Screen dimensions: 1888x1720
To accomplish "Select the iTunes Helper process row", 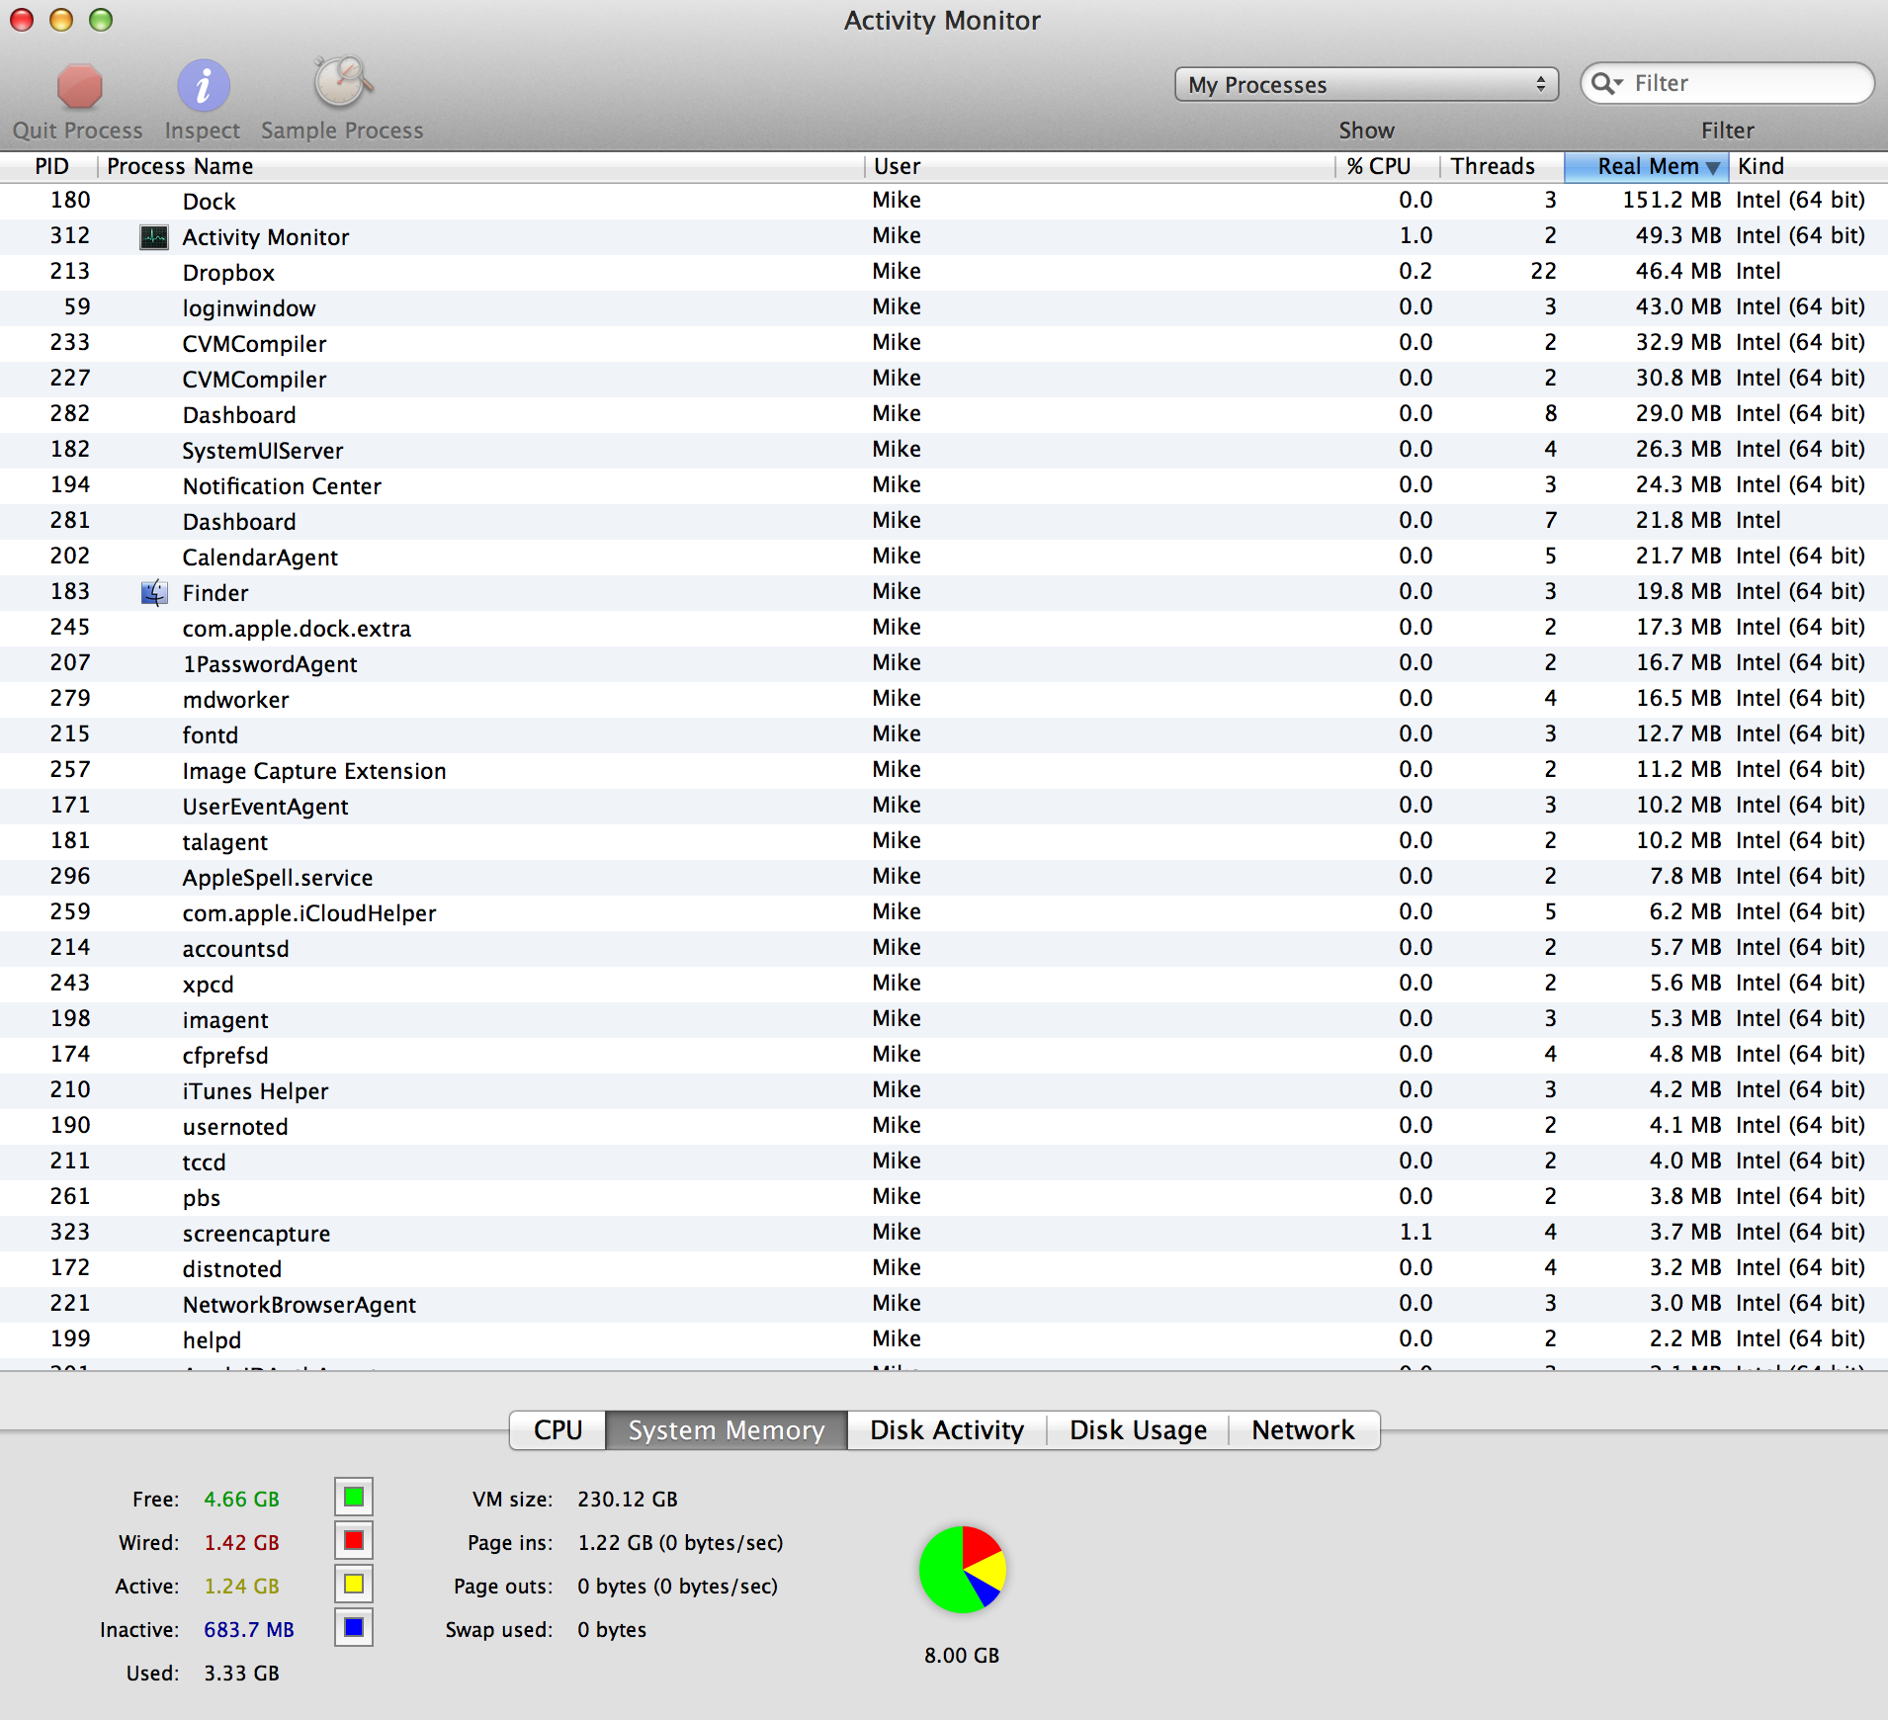I will pos(944,1091).
